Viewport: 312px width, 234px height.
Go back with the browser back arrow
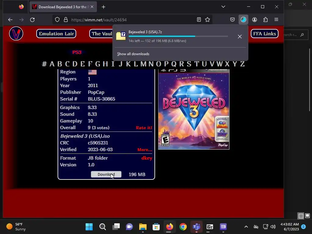[10, 20]
